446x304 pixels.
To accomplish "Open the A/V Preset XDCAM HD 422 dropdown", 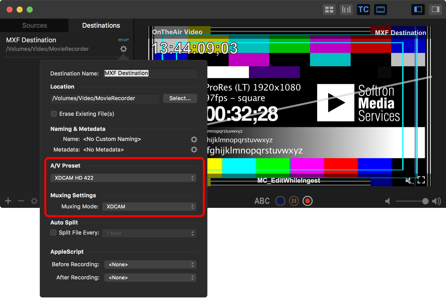I will (123, 178).
